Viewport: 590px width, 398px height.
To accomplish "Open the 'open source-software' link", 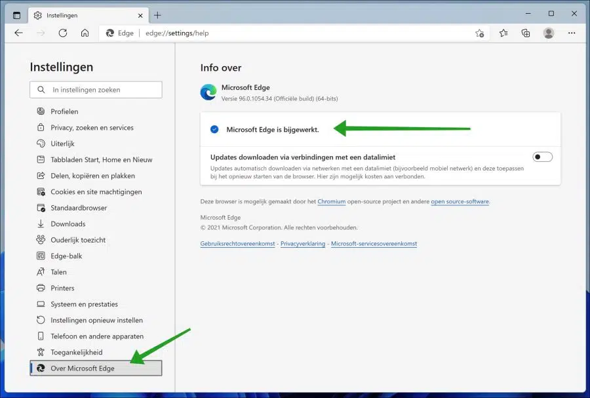I will click(460, 202).
